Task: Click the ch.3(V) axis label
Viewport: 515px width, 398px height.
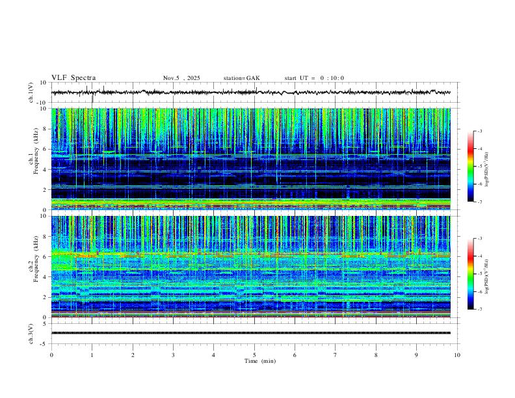Action: [x=31, y=334]
